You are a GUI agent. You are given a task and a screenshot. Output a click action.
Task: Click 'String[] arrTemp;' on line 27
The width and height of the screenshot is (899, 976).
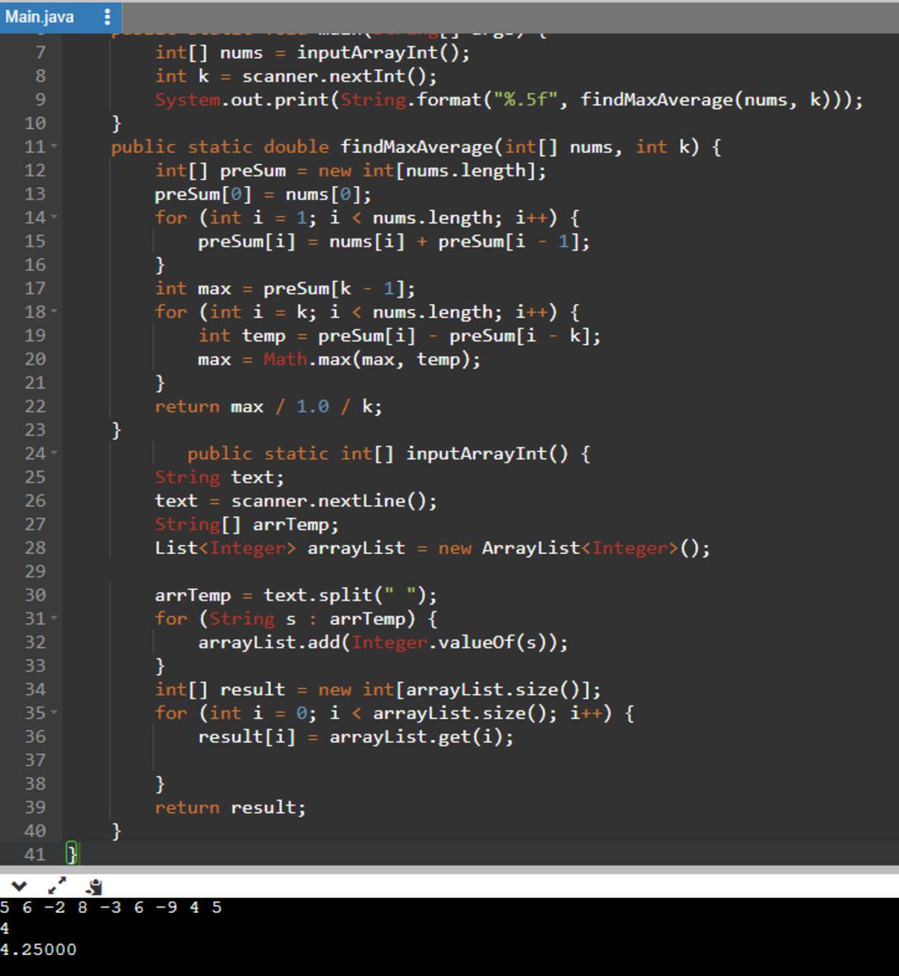247,525
